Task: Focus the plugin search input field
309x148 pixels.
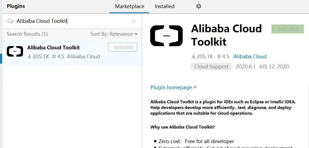Action: pos(73,21)
